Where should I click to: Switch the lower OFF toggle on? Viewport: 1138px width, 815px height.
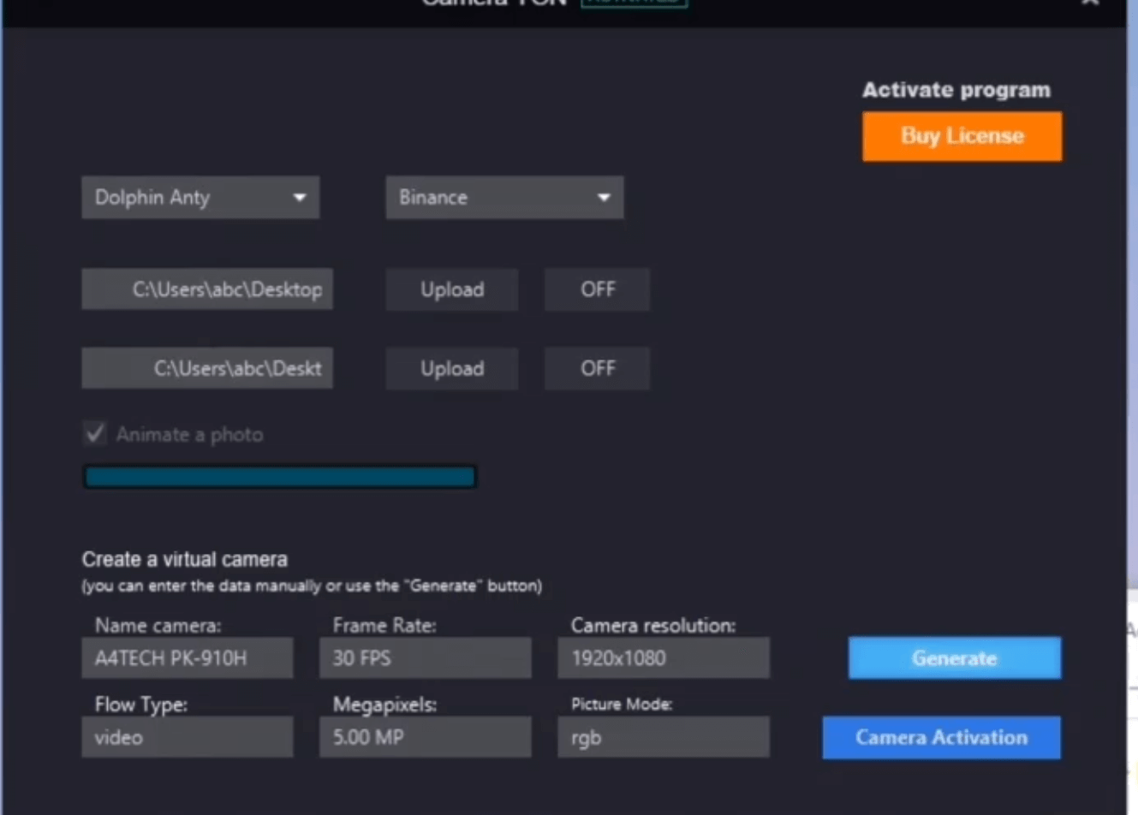point(597,368)
